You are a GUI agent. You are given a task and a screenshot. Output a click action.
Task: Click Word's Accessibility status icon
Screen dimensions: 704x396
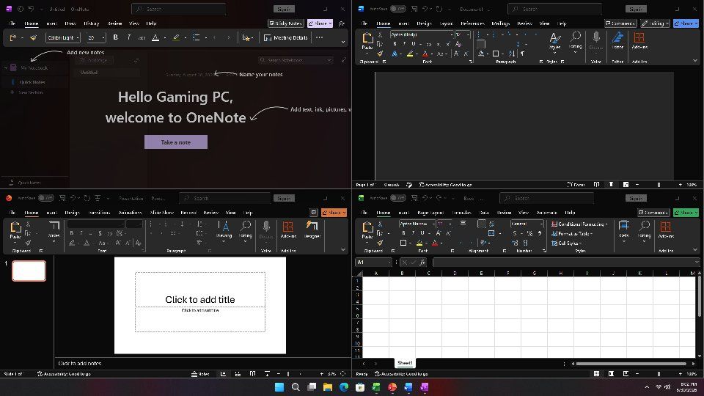click(422, 185)
